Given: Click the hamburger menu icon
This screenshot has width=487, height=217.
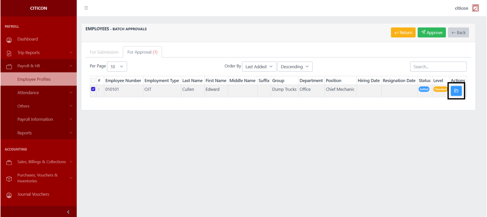Looking at the screenshot, I should pyautogui.click(x=86, y=8).
